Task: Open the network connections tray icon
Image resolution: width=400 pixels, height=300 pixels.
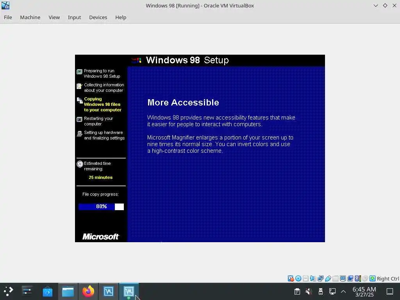Action: [332, 291]
